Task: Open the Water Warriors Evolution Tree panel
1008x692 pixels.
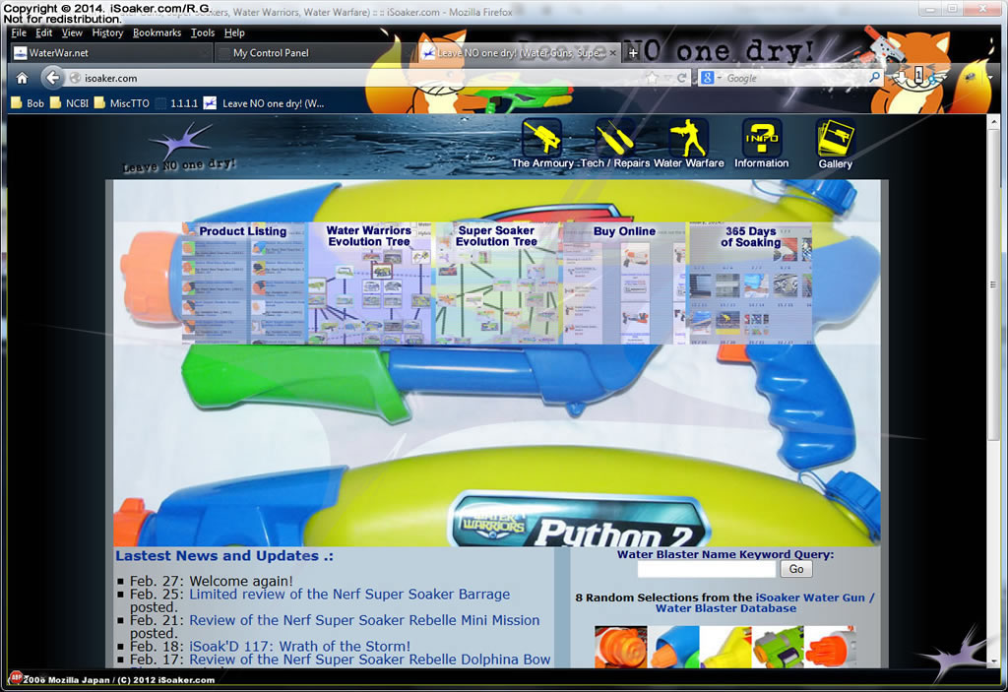Action: pyautogui.click(x=369, y=283)
